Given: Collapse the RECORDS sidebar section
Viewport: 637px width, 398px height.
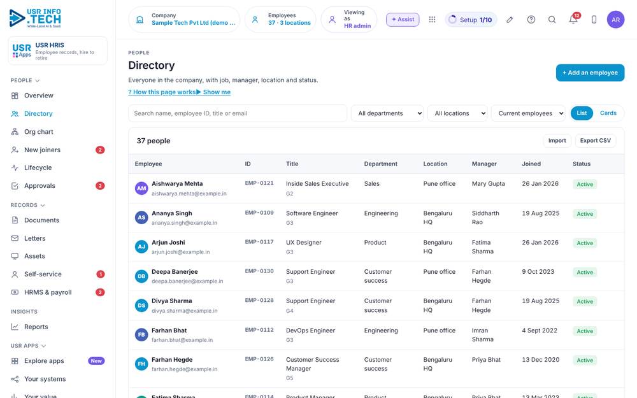Looking at the screenshot, I should (x=27, y=205).
